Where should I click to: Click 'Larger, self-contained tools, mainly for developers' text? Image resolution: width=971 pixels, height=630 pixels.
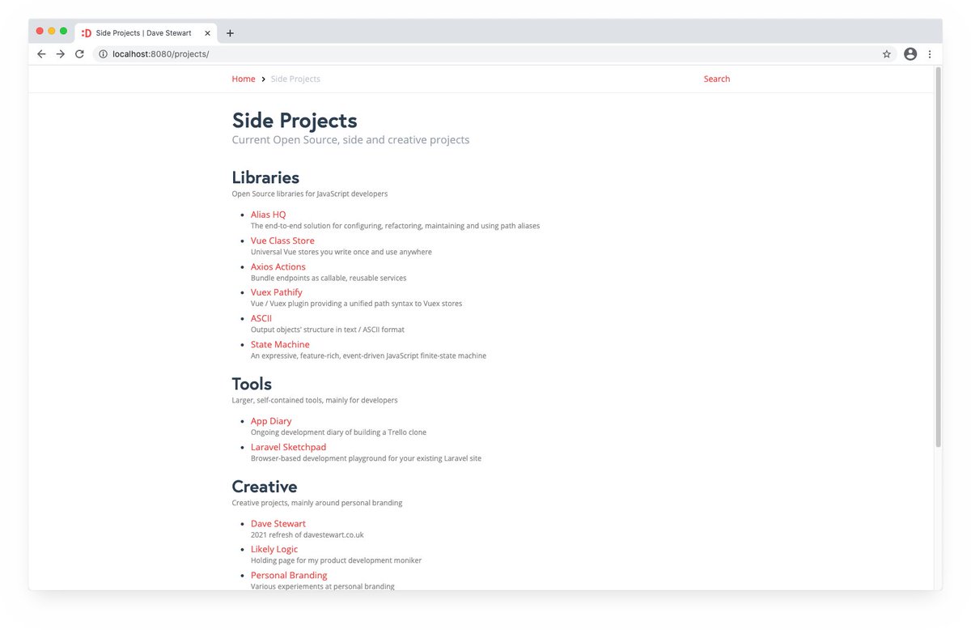315,400
